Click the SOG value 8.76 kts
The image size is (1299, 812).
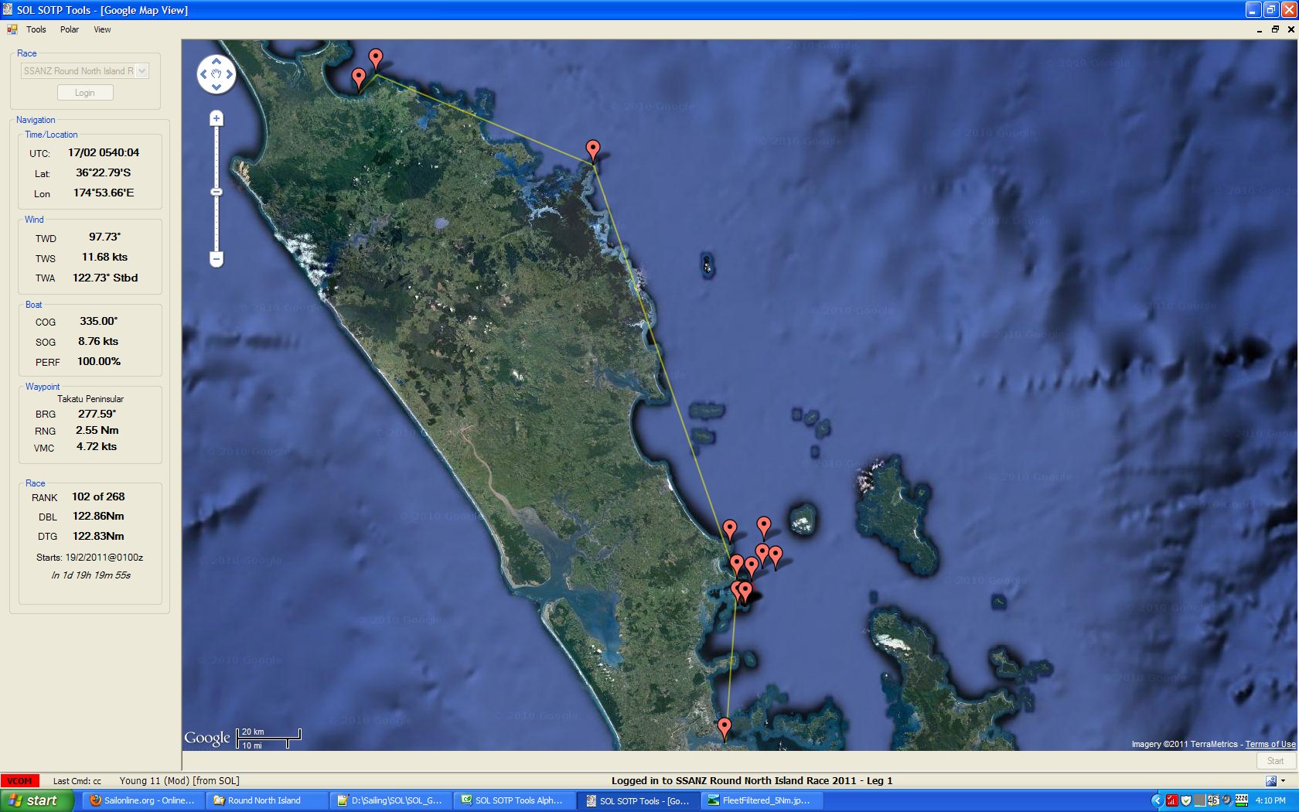coord(98,341)
